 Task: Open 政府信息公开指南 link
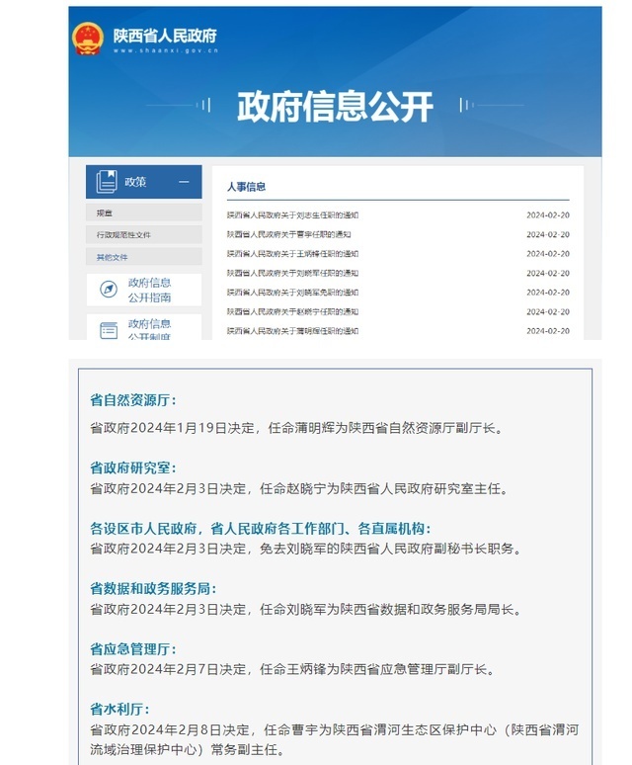149,290
